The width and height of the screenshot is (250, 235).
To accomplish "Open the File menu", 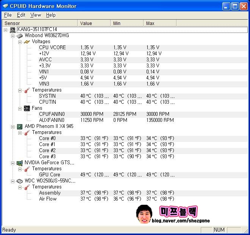I will (8, 15).
